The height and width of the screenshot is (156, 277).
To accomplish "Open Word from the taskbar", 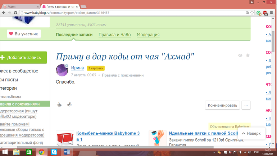I will pos(67,152).
